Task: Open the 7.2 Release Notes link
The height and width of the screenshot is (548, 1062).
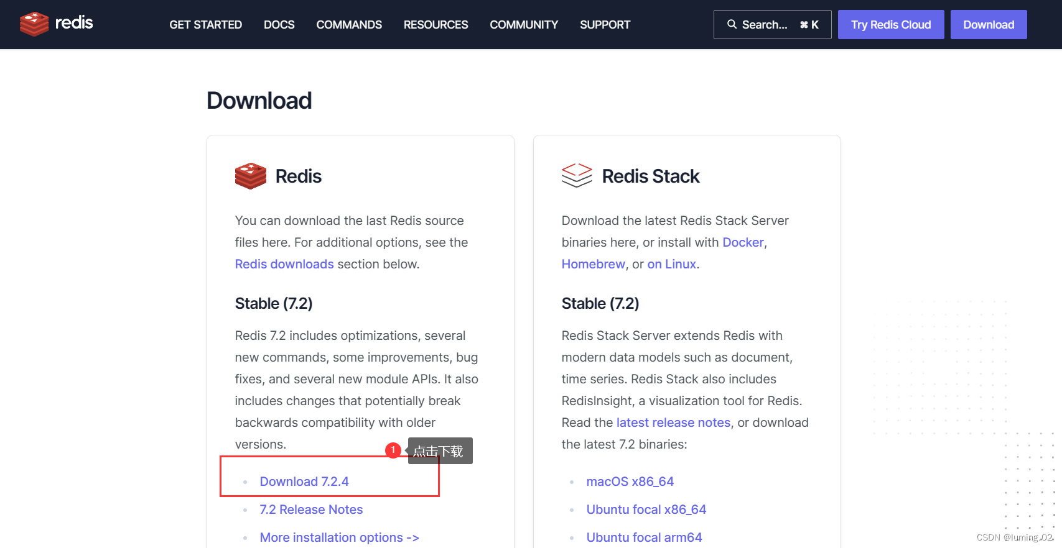Action: pos(311,509)
